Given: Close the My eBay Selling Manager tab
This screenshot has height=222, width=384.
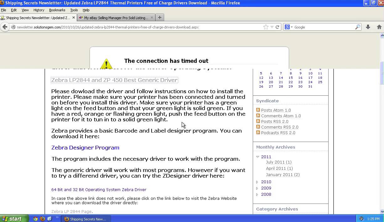Looking at the screenshot, I should (152, 18).
